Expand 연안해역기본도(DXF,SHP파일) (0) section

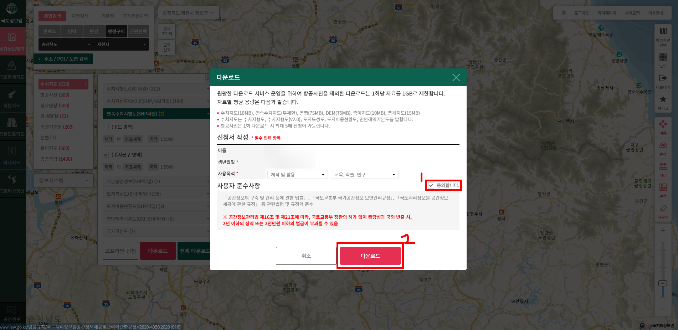click(156, 219)
